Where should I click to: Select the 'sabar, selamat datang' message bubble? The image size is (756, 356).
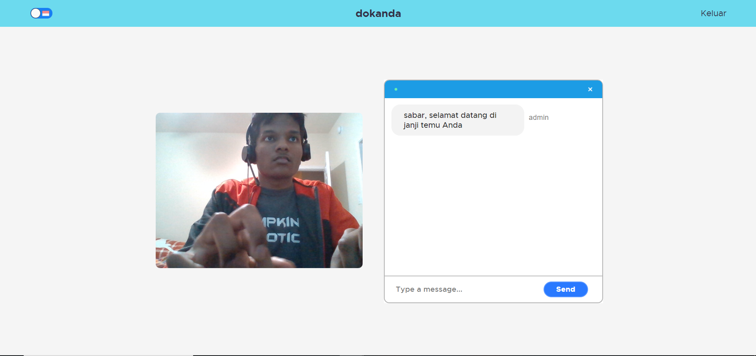coord(458,120)
